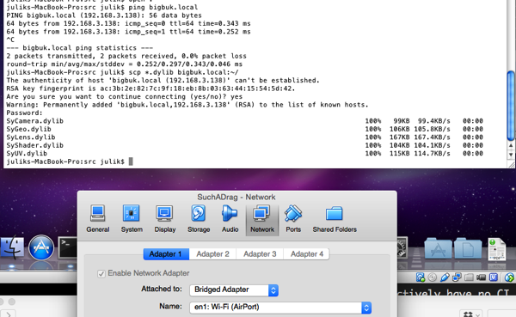This screenshot has width=516, height=317.
Task: Open the Ports settings section
Action: point(293,219)
